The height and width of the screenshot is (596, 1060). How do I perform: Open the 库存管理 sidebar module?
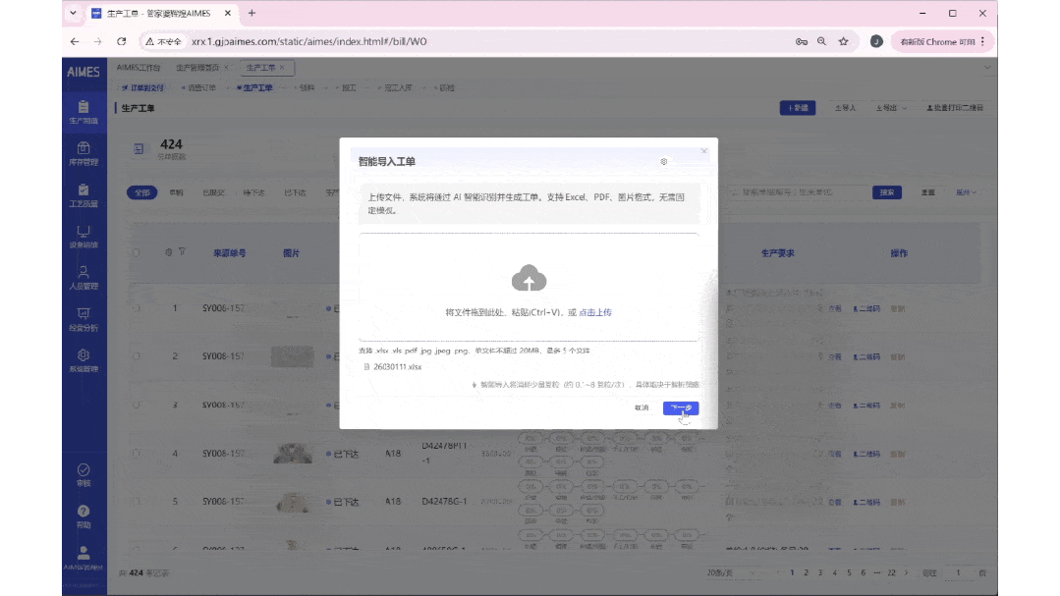(x=84, y=153)
